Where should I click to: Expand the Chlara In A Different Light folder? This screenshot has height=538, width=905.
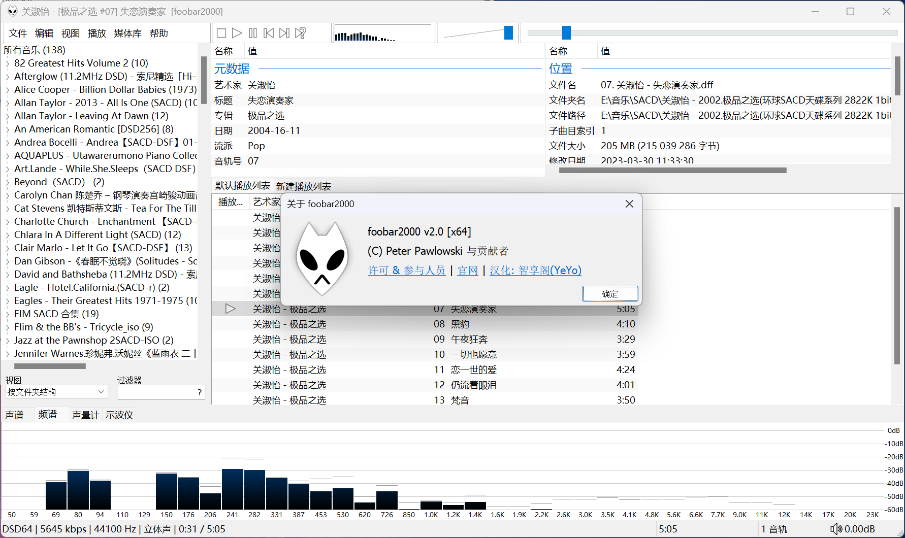tap(8, 235)
